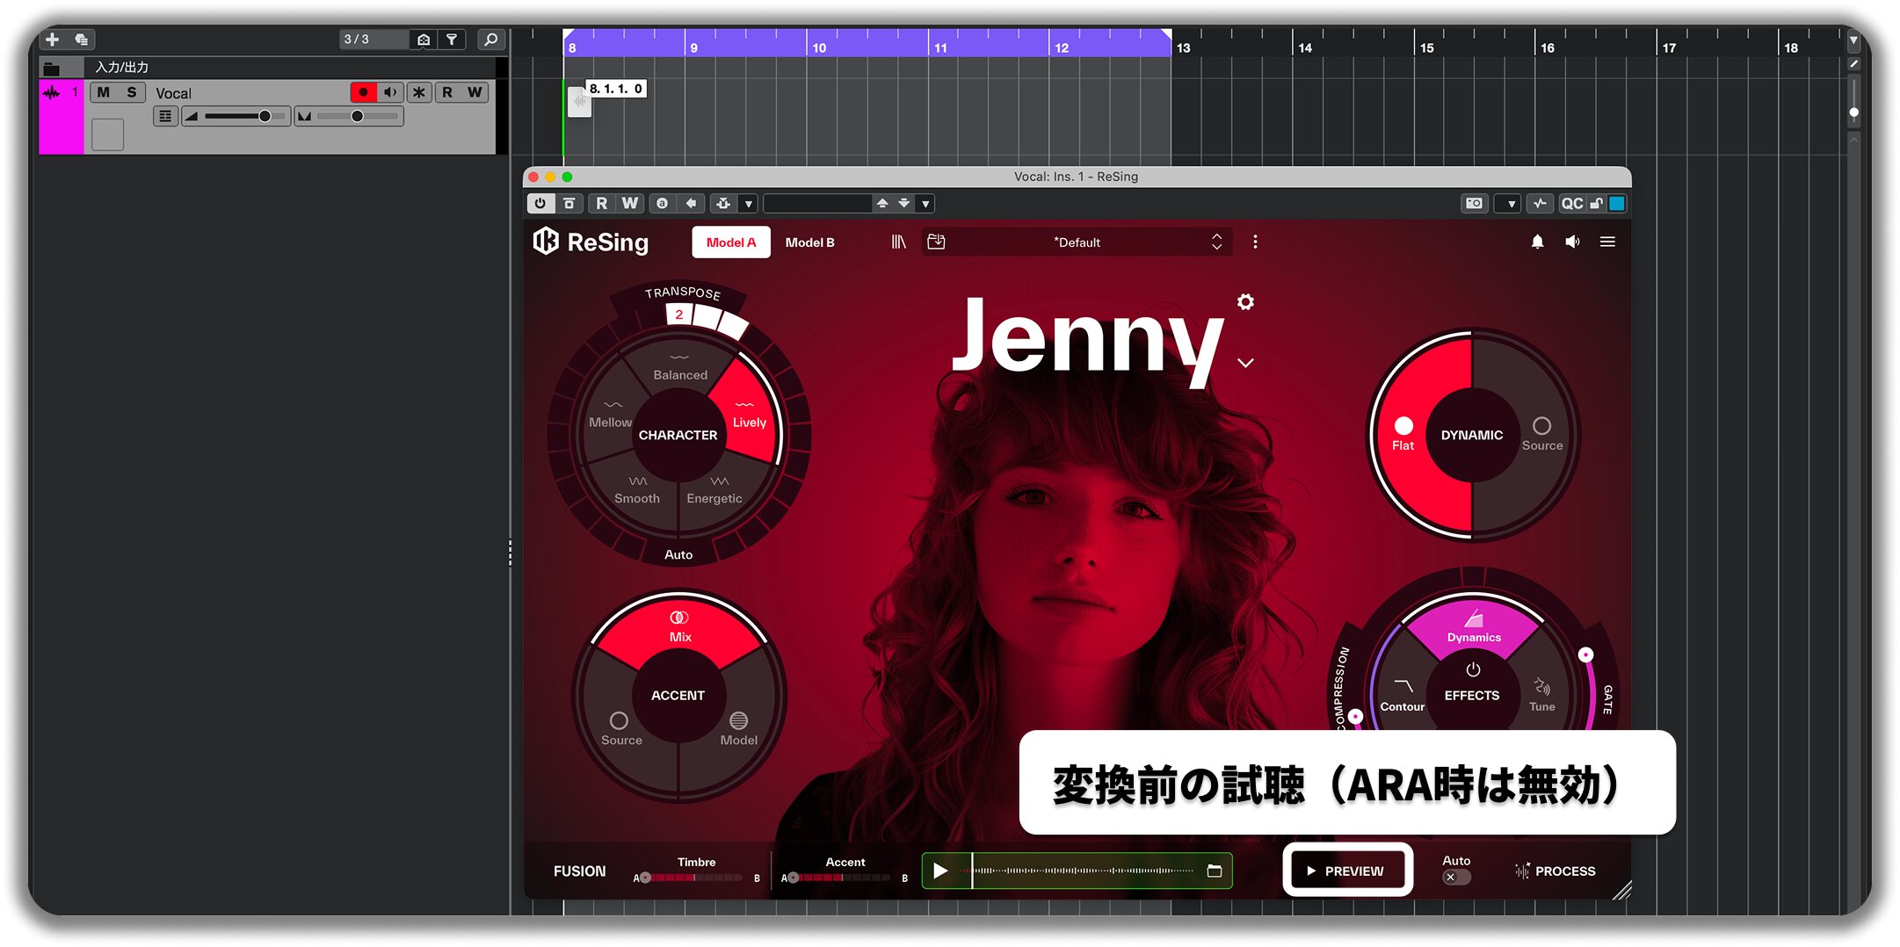
Task: Open the hamburger menu in ReSing
Action: [x=1607, y=242]
